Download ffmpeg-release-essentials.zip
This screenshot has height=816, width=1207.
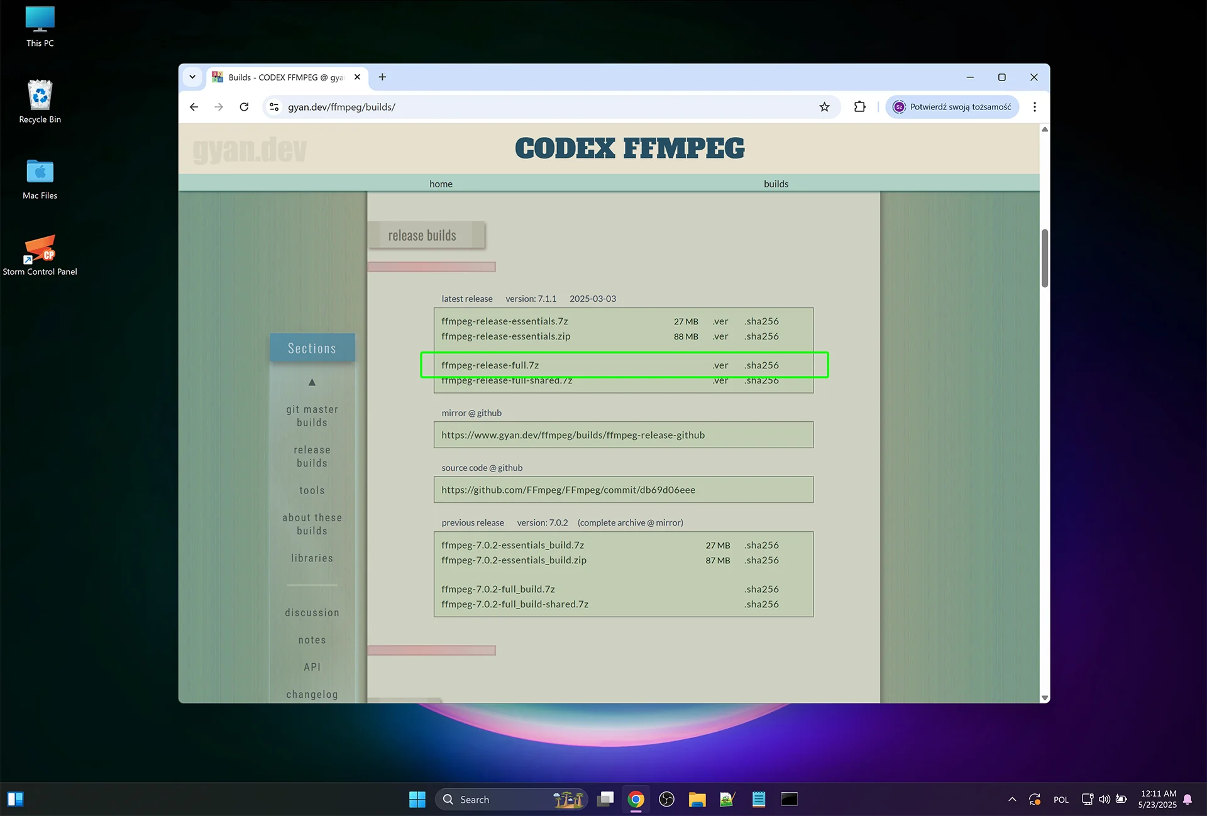tap(505, 336)
